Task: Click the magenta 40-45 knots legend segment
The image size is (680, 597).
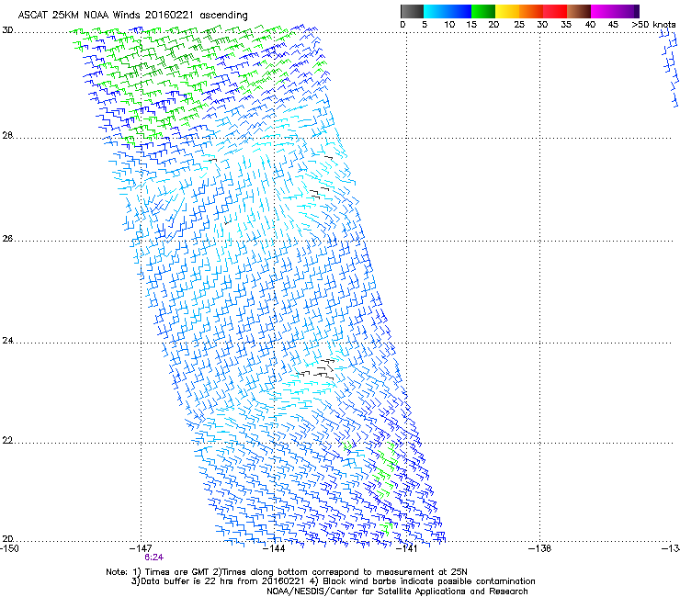Action: pyautogui.click(x=603, y=11)
